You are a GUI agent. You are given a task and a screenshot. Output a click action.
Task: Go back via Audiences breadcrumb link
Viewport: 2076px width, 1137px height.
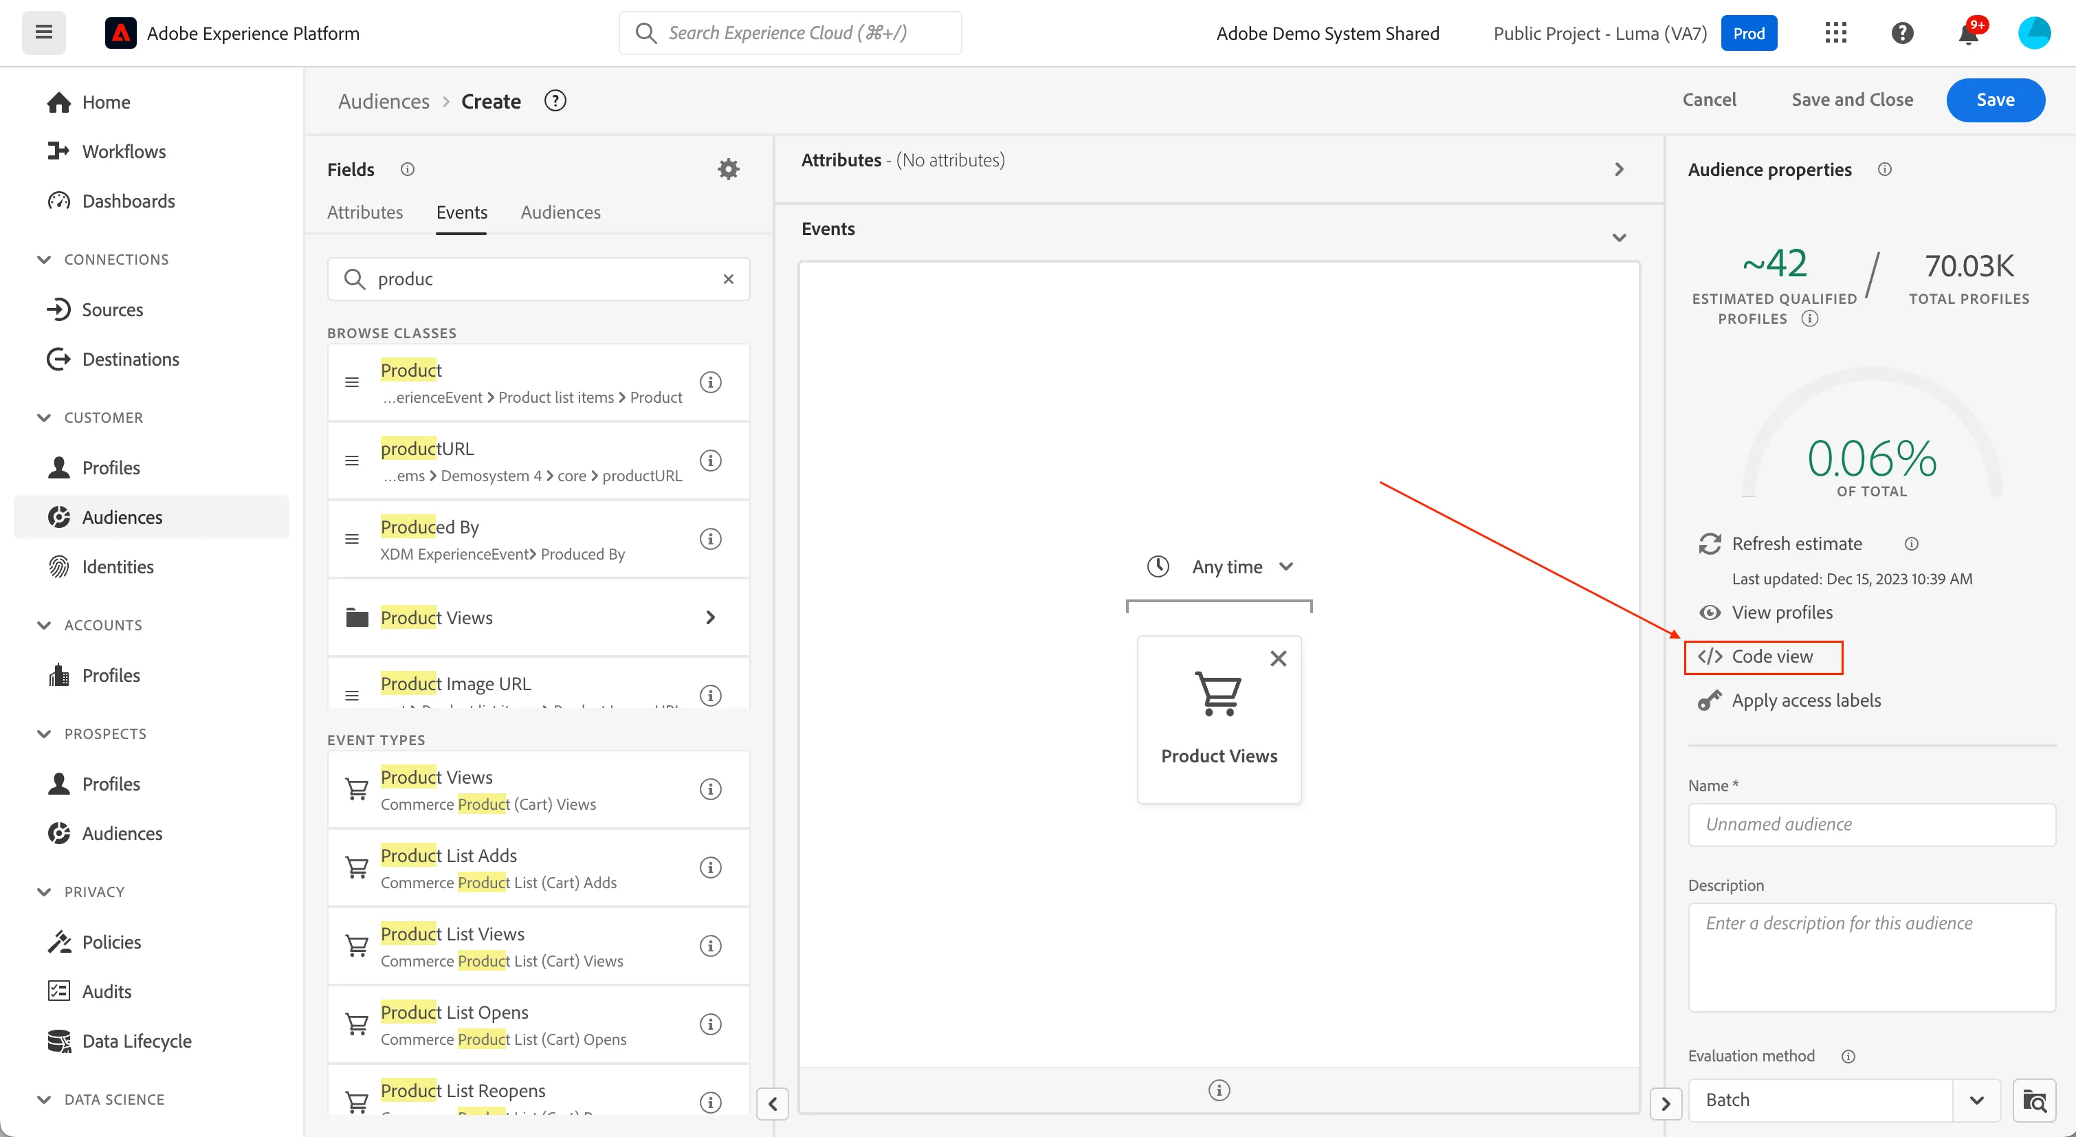tap(384, 101)
